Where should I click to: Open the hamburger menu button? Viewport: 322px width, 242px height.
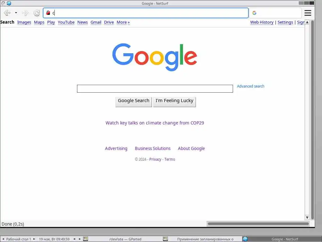[308, 13]
